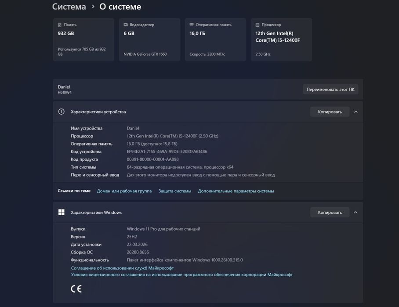Click the Скорость: 3200 МТ/с text

click(x=207, y=54)
